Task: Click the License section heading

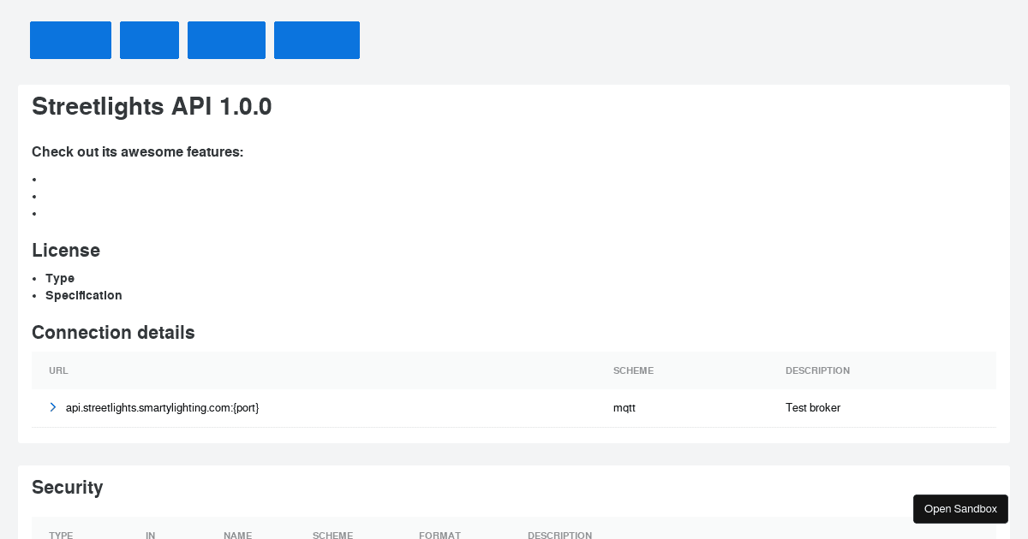Action: click(66, 250)
